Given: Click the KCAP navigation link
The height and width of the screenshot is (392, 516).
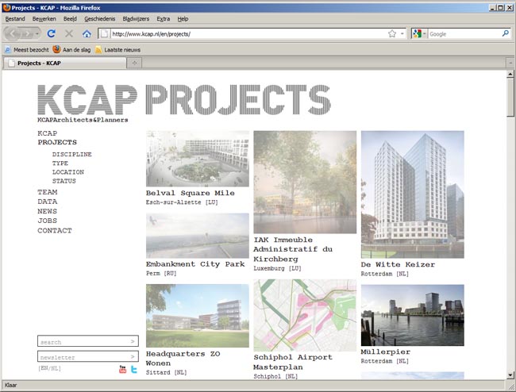Looking at the screenshot, I should [48, 133].
